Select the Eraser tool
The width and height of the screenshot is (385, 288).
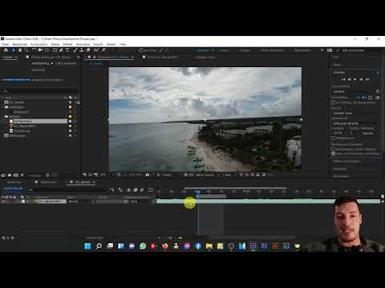(x=88, y=50)
